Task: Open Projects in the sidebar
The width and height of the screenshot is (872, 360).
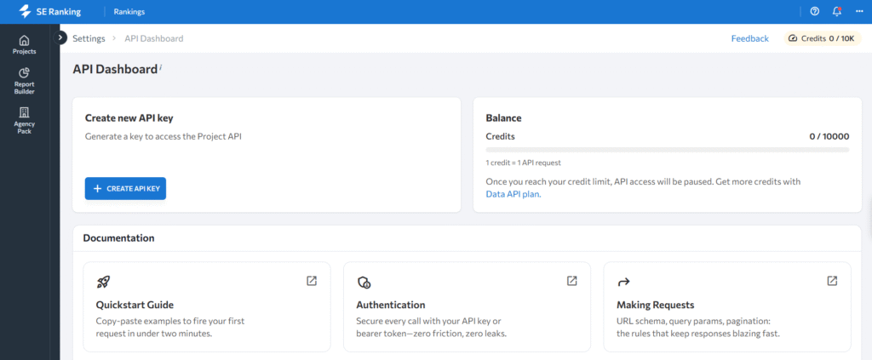Action: pos(24,44)
